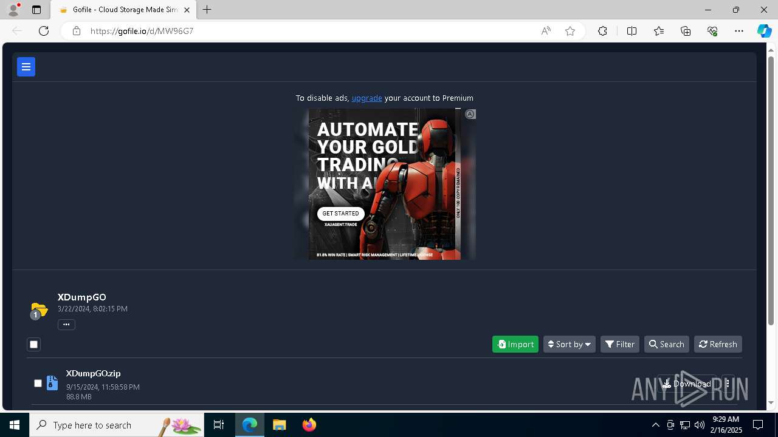Open a new browser tab
This screenshot has height=437, width=778.
(x=207, y=10)
